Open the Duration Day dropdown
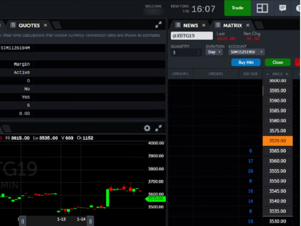The image size is (301, 226). [214, 52]
